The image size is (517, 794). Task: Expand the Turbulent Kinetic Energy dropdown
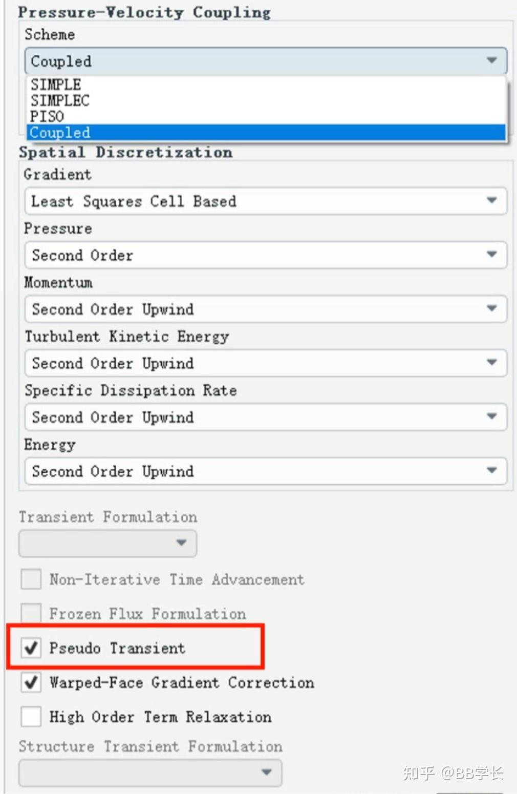pyautogui.click(x=265, y=363)
